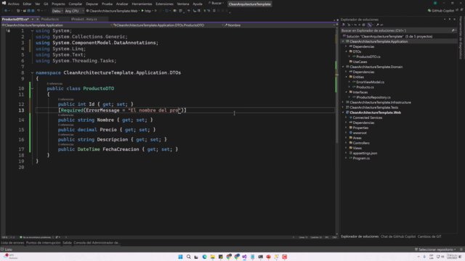465x261 pixels.
Task: Collapse the ProductoDTO class at line 10
Action: click(x=32, y=88)
